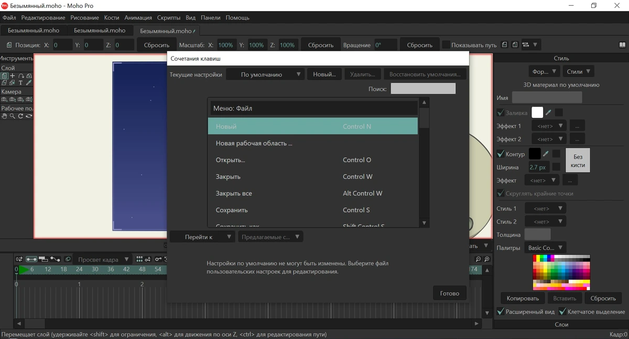Toggle the Показывать путь checkbox
629x339 pixels.
(x=446, y=45)
